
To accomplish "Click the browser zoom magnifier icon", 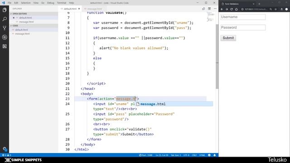I will click(x=271, y=9).
